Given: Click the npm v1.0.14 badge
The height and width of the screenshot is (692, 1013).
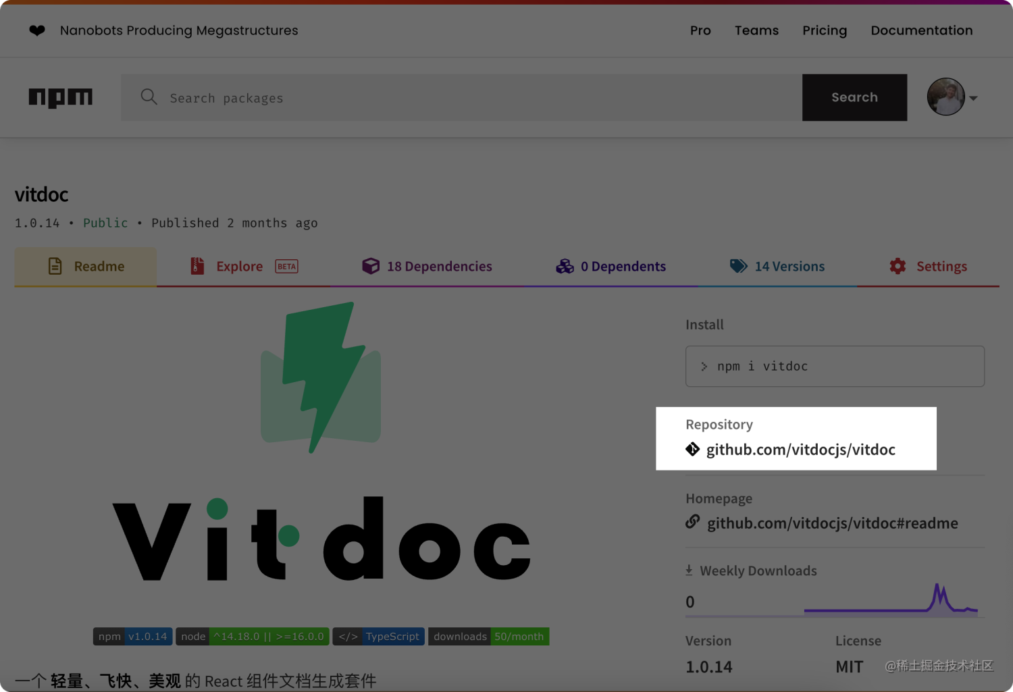Looking at the screenshot, I should (132, 637).
